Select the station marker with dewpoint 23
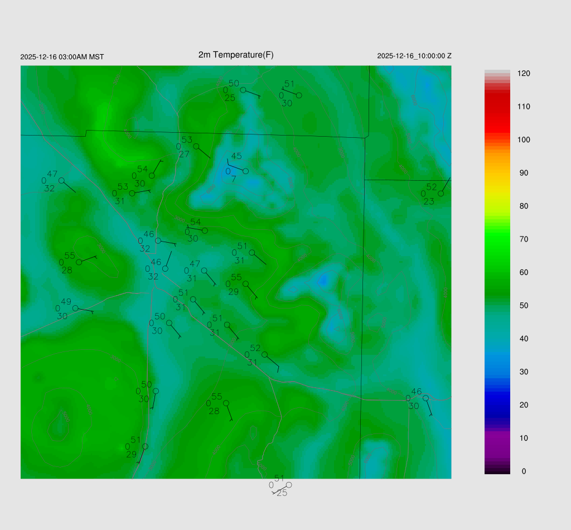Viewport: 571px width, 530px height. point(441,194)
